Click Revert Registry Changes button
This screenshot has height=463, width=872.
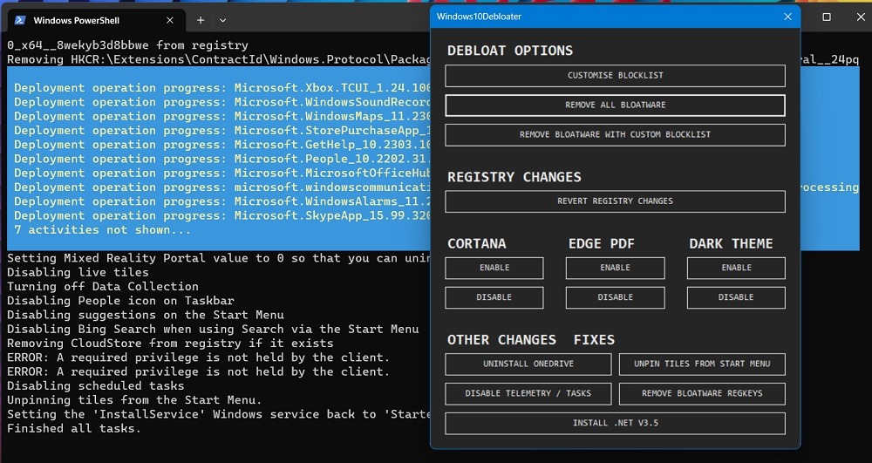point(615,201)
